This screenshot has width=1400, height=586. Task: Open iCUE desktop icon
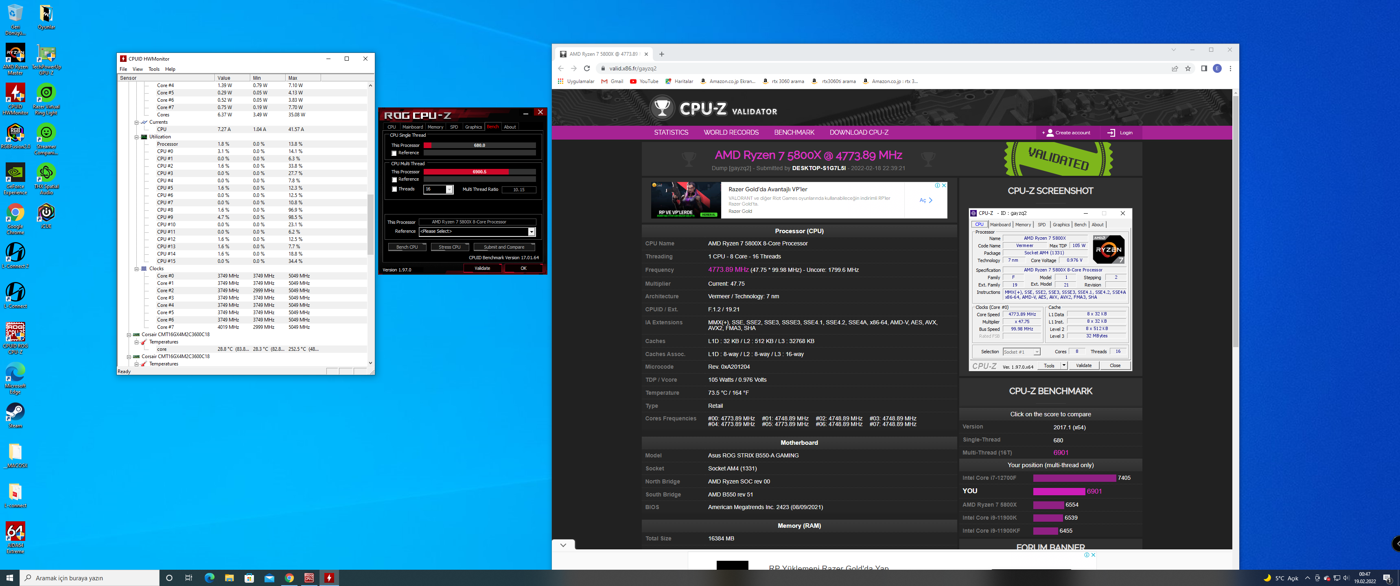(46, 216)
